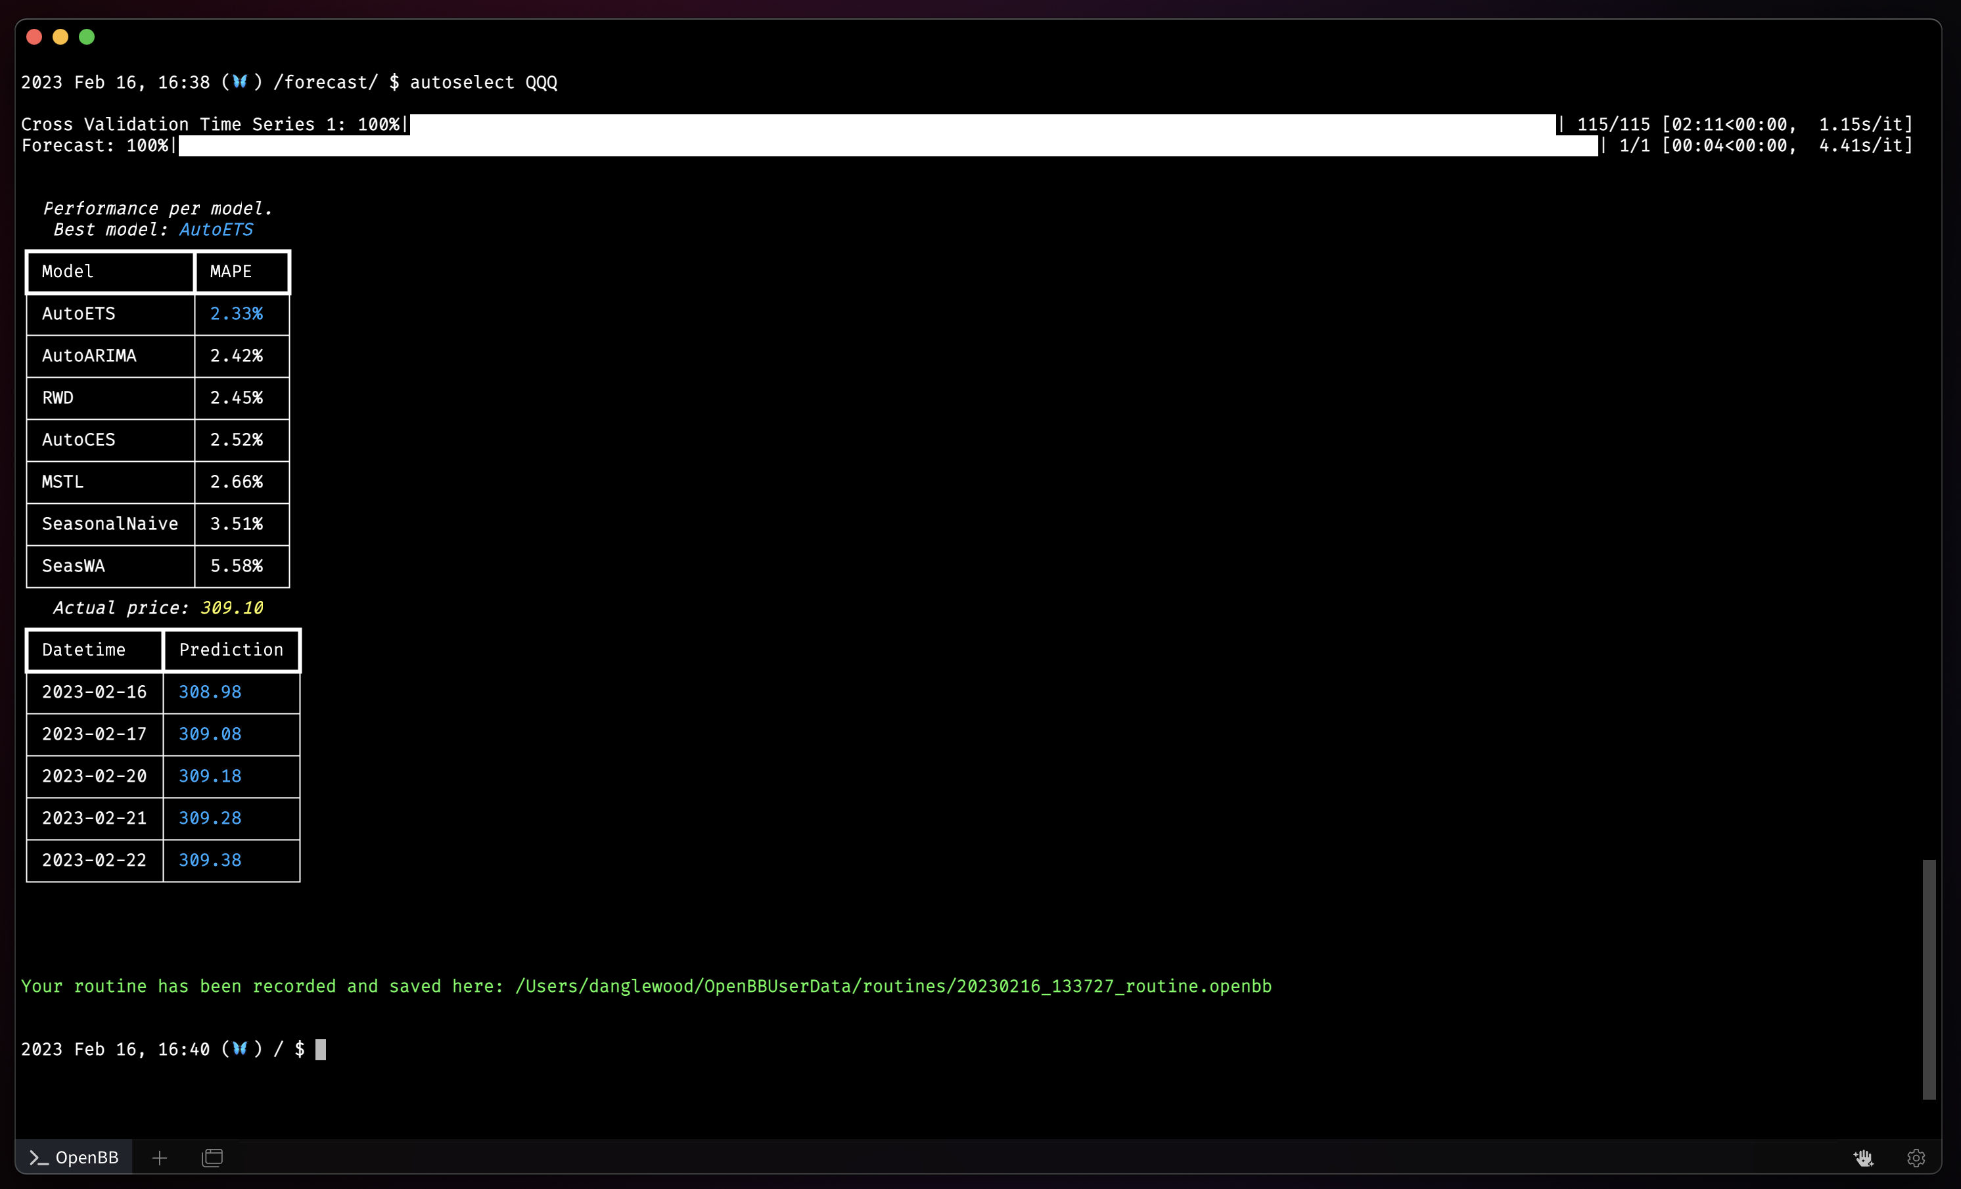The height and width of the screenshot is (1189, 1961).
Task: Switch to the OpenBB tab
Action: pyautogui.click(x=74, y=1158)
